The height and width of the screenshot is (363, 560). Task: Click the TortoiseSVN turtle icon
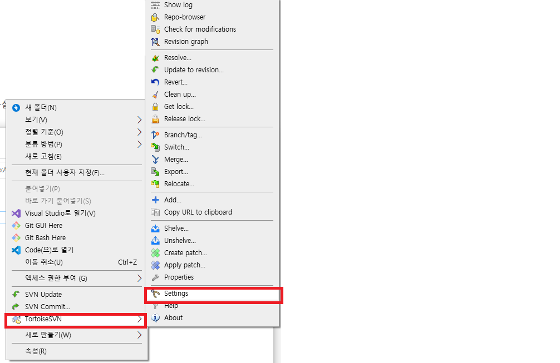tap(16, 319)
